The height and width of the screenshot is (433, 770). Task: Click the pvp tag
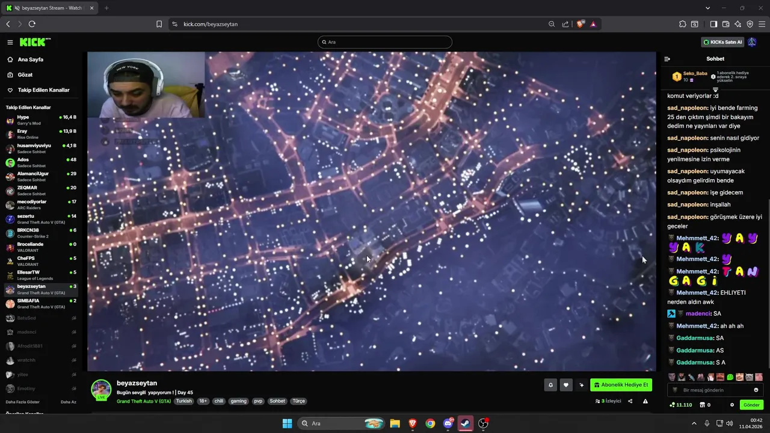(x=258, y=401)
